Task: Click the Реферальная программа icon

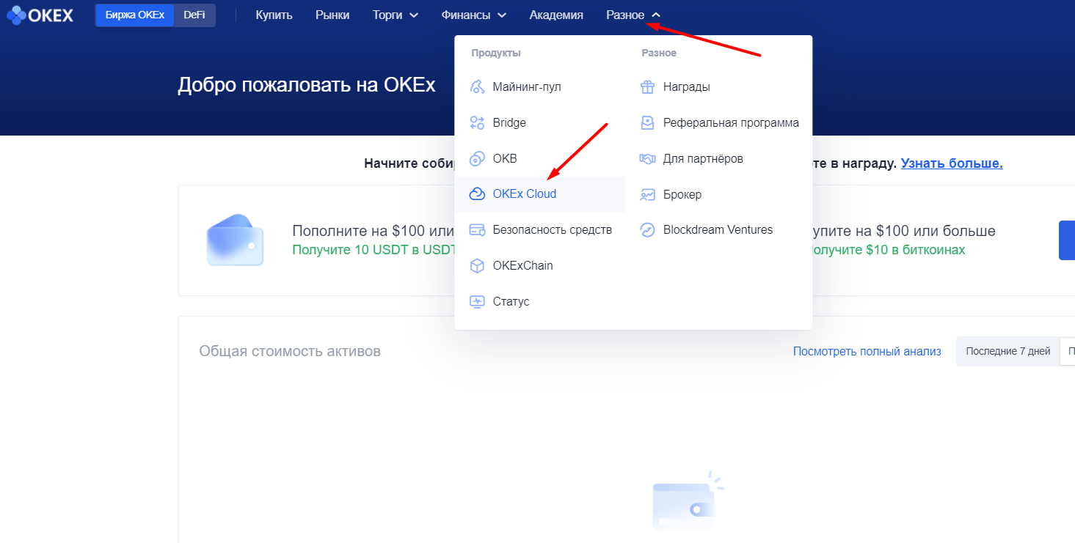Action: (x=647, y=123)
